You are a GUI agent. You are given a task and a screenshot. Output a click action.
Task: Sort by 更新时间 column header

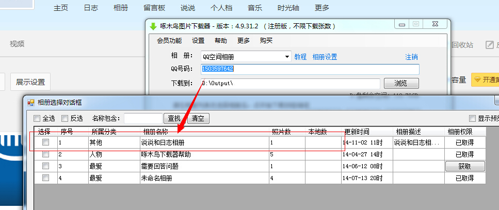(367, 132)
